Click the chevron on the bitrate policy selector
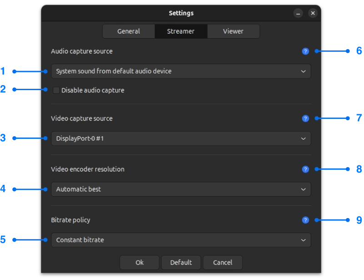 pyautogui.click(x=303, y=240)
